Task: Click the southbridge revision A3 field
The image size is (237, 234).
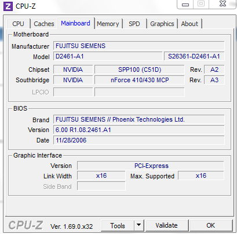Action: tap(214, 80)
